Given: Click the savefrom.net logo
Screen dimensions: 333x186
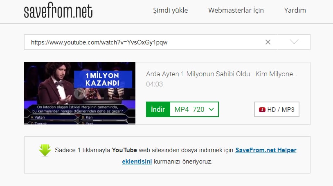Looking at the screenshot, I should [58, 10].
